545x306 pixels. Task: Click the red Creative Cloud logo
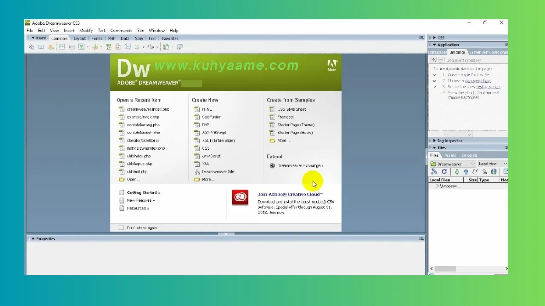click(240, 198)
